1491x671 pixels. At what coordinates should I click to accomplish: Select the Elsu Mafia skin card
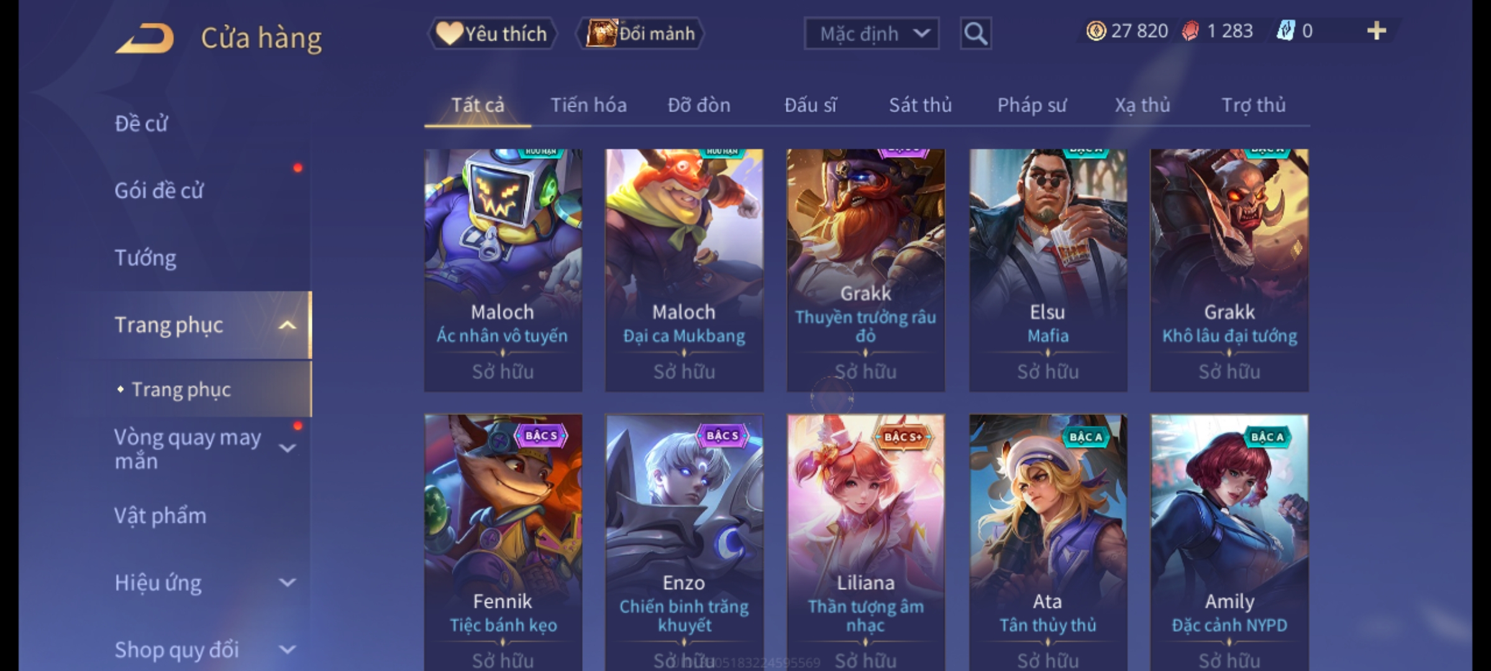point(1048,270)
